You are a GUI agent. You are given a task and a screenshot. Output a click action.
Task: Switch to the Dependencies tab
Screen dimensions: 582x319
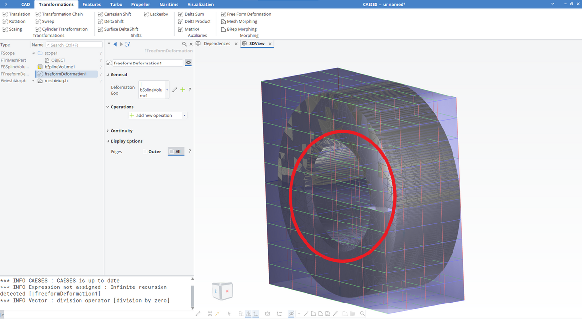point(216,43)
